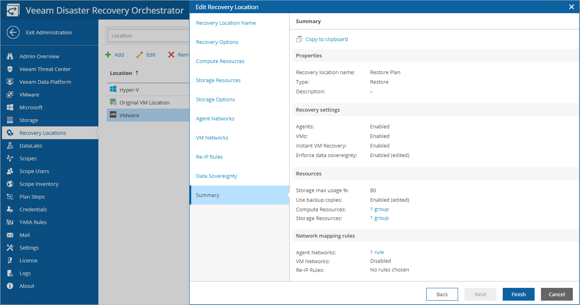Screen dimensions: 580x305
Task: Switch to the Data Sovereignty step
Action: point(216,176)
